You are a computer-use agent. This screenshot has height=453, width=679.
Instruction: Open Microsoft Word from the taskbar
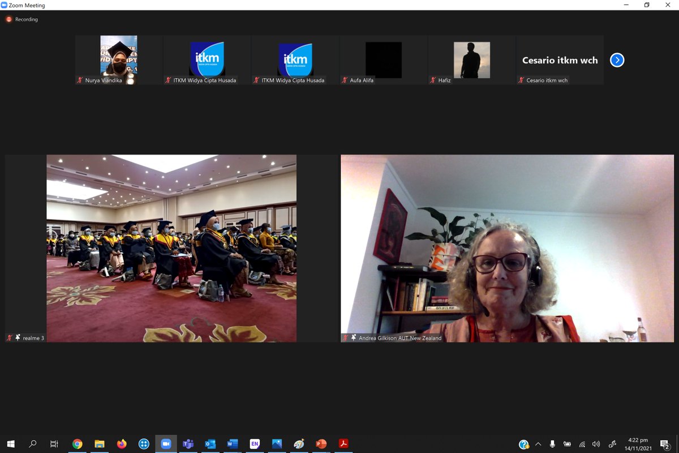233,444
